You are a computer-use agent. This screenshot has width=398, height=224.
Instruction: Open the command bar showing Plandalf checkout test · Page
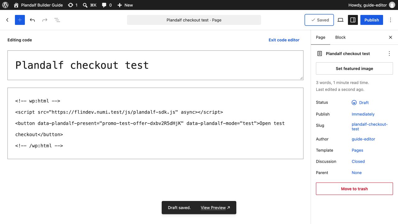click(194, 20)
